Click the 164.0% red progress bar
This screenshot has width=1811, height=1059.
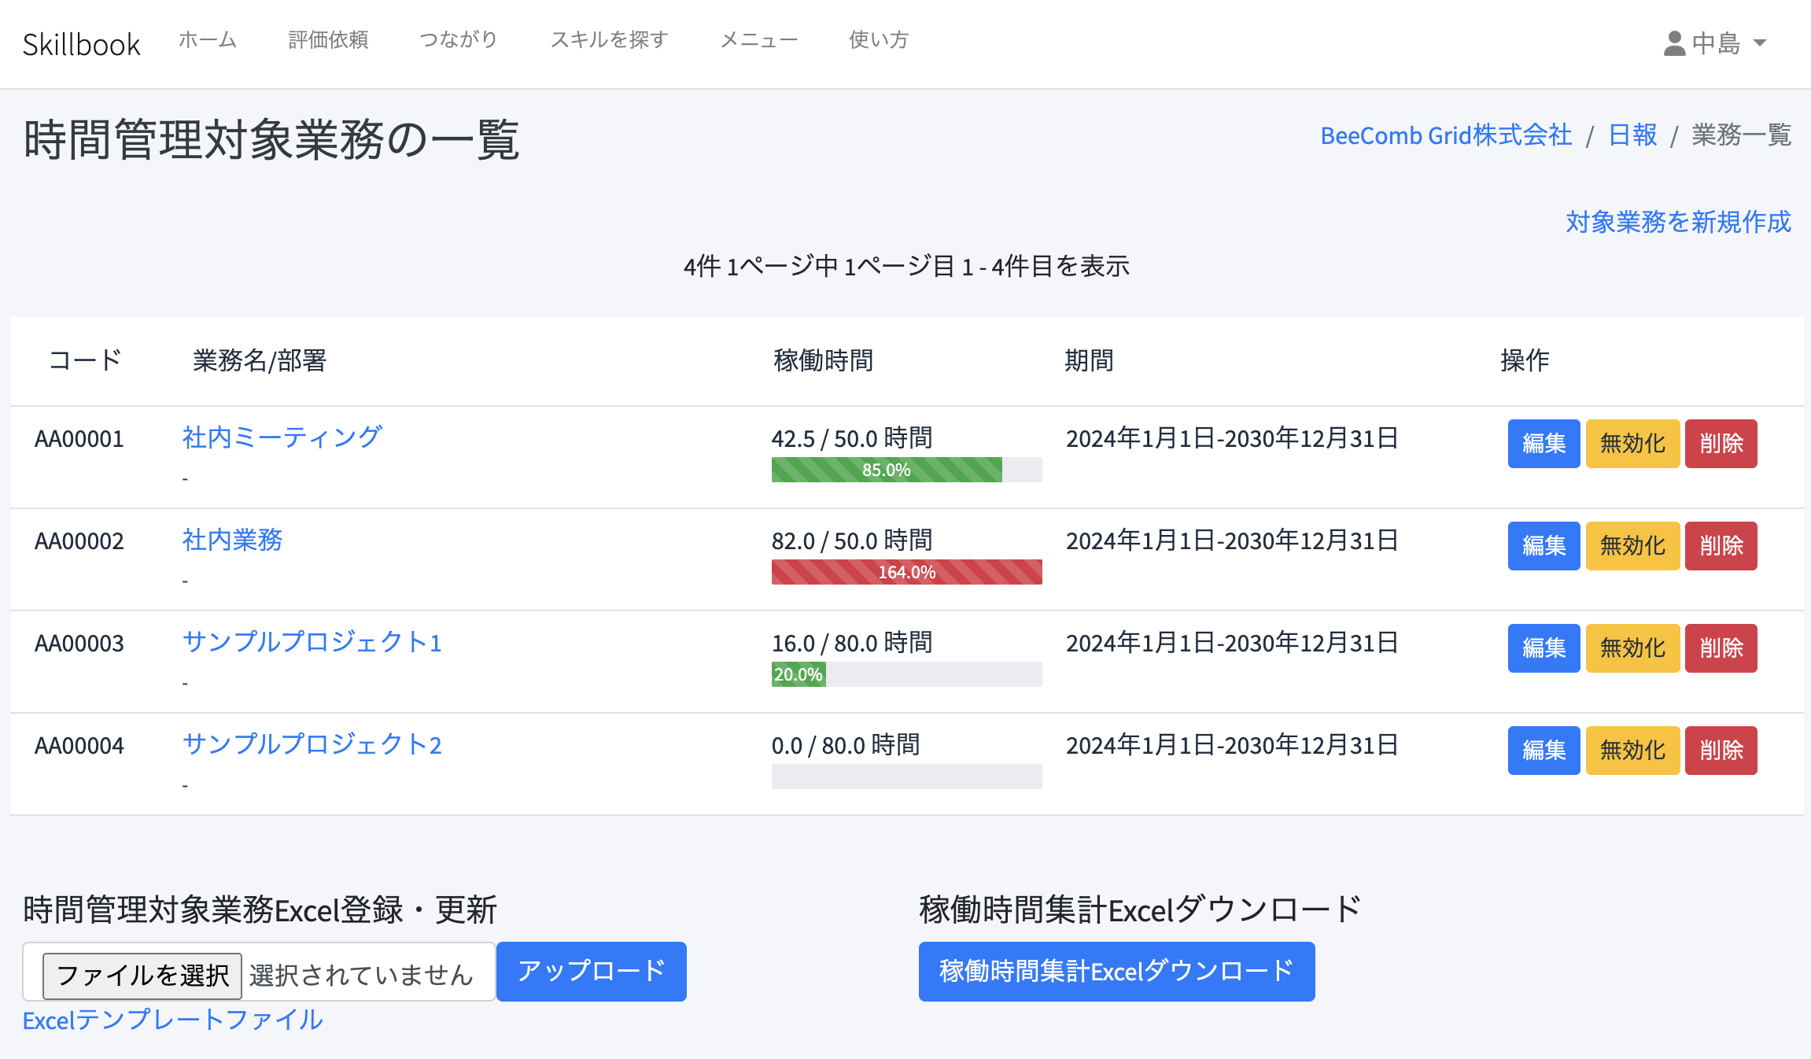(906, 572)
